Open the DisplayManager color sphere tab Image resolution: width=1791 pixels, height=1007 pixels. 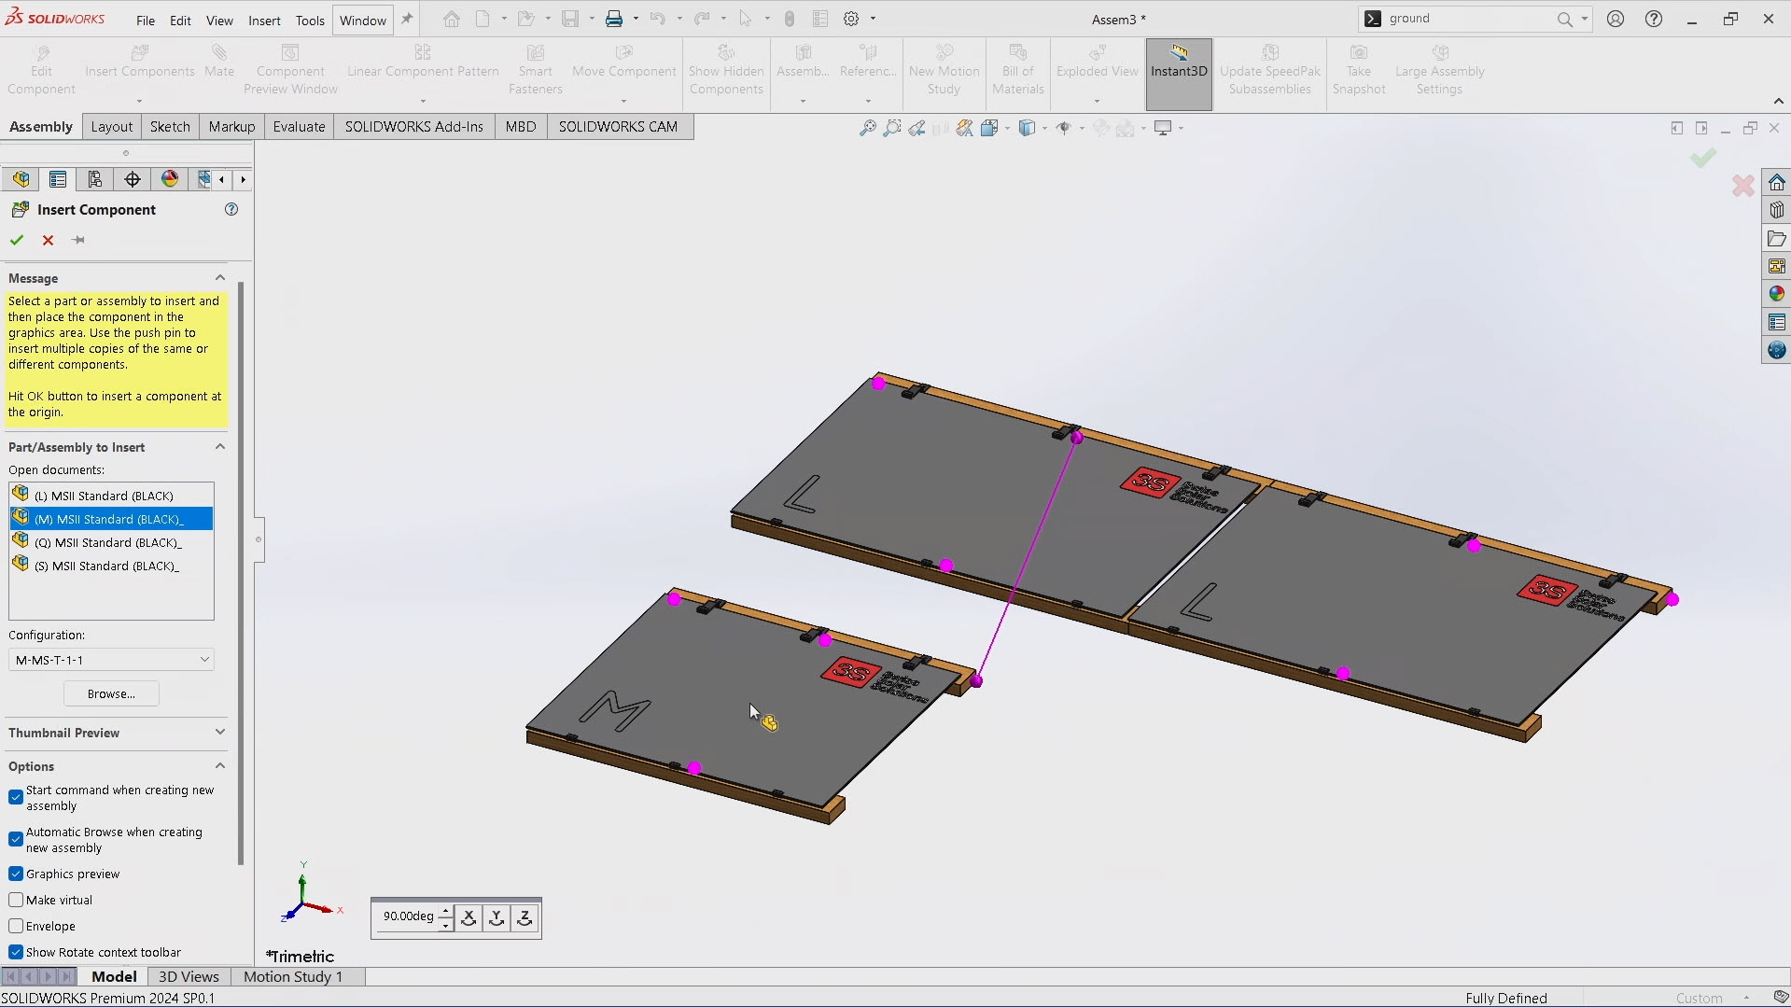[x=169, y=179]
